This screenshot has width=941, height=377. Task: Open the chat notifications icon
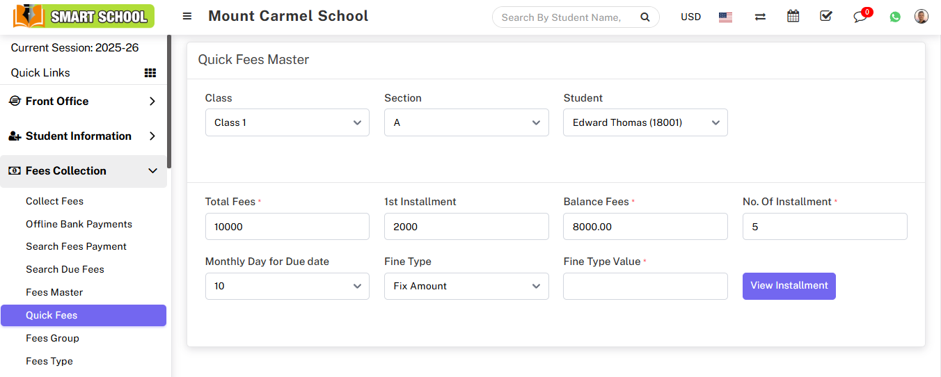pyautogui.click(x=861, y=17)
